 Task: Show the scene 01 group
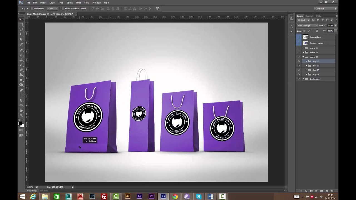click(299, 48)
